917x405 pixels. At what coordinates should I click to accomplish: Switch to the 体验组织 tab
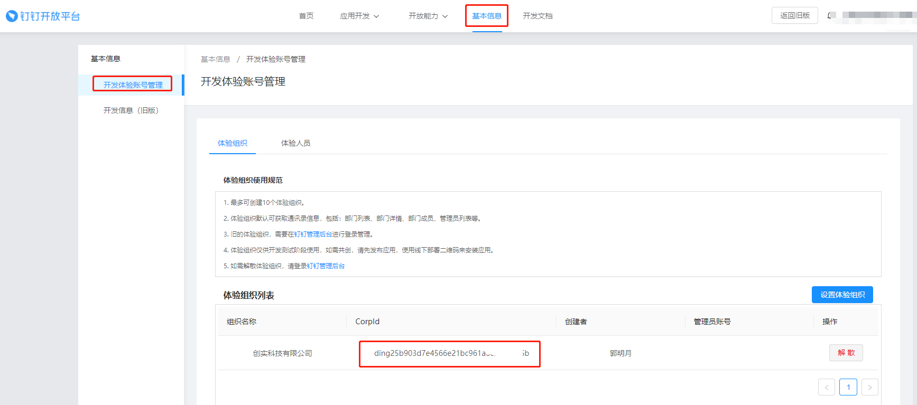[x=232, y=143]
